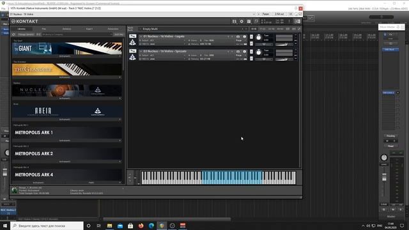Viewport: 409px width, 230px height.
Task: Click a highlighted blue key on Kontakt keyboard
Action: (232, 178)
